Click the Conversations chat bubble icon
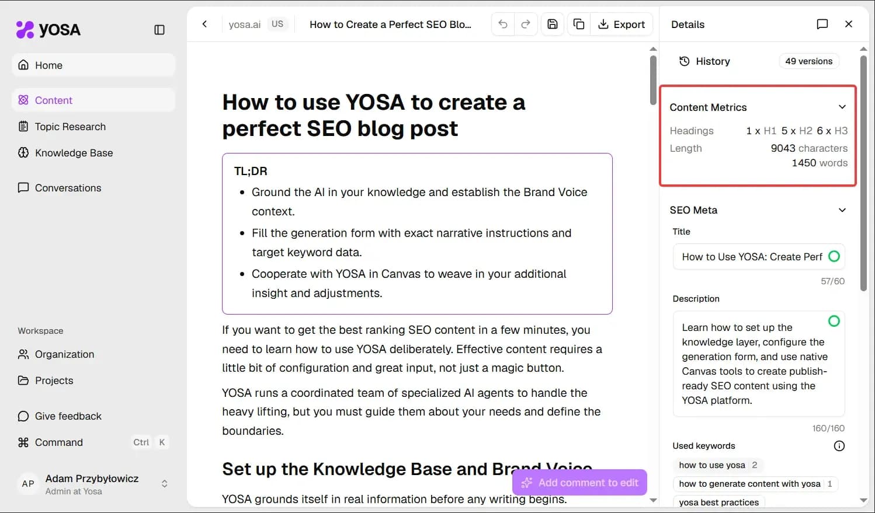Viewport: 875px width, 513px height. click(x=23, y=187)
